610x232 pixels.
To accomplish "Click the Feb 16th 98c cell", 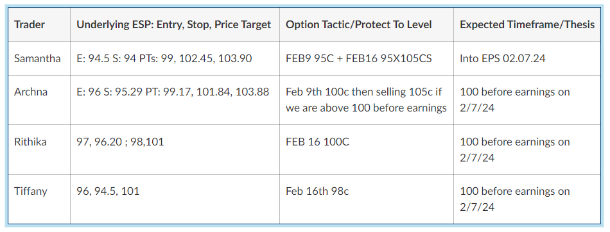I will pos(367,199).
